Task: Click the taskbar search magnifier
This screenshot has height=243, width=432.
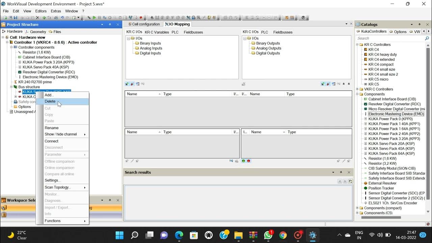Action: coord(134,235)
